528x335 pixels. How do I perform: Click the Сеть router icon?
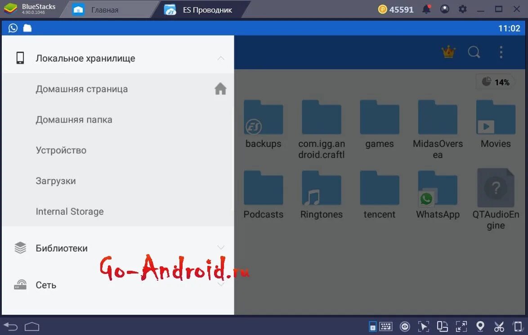pos(20,285)
